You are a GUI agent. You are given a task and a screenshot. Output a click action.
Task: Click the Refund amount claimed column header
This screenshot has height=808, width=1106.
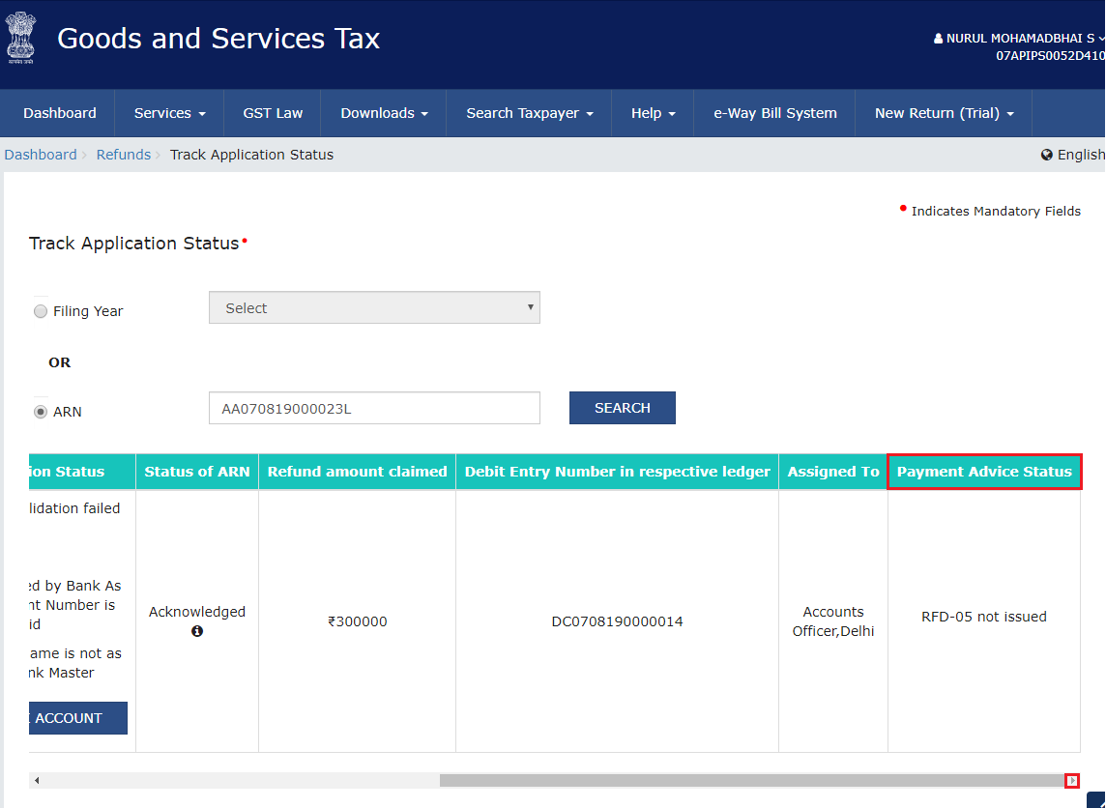click(357, 472)
